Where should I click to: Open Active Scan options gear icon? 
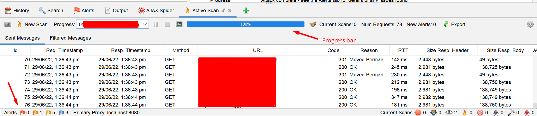pyautogui.click(x=530, y=25)
